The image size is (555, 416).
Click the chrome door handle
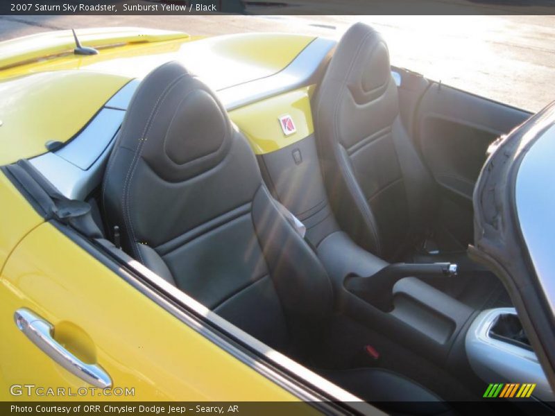click(62, 347)
